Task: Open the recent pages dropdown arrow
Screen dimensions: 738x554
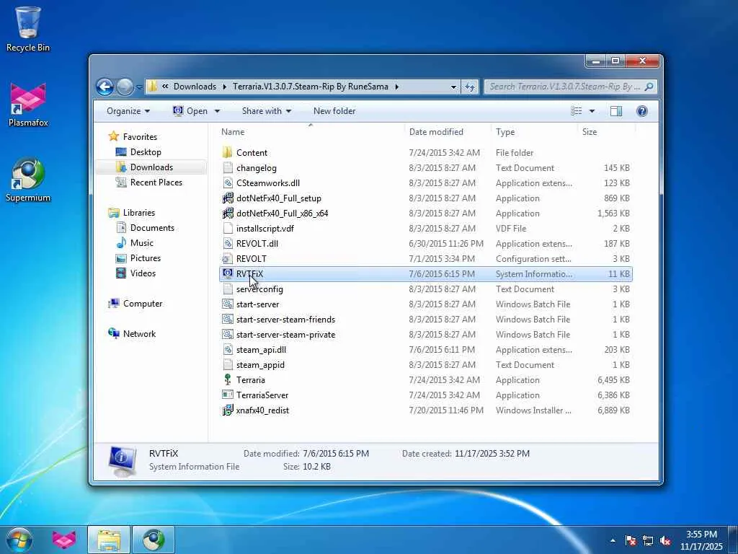Action: [x=139, y=87]
